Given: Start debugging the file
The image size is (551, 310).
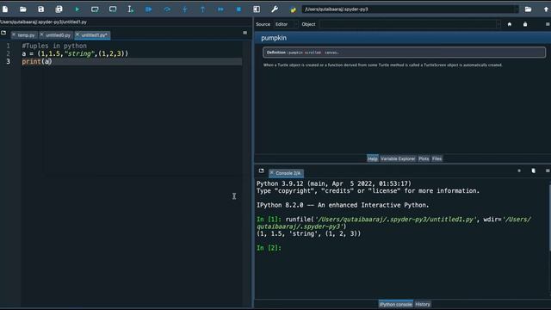Looking at the screenshot, I should point(148,9).
